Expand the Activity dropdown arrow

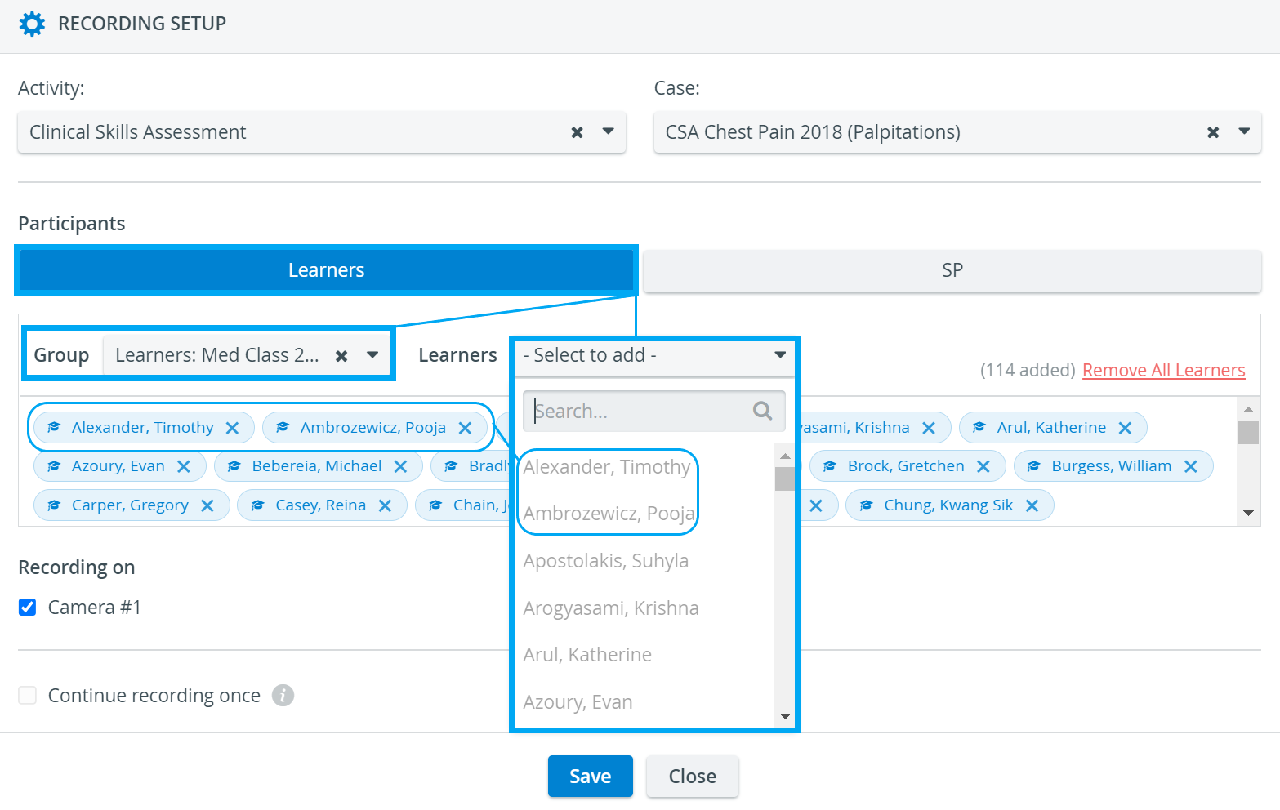click(608, 131)
